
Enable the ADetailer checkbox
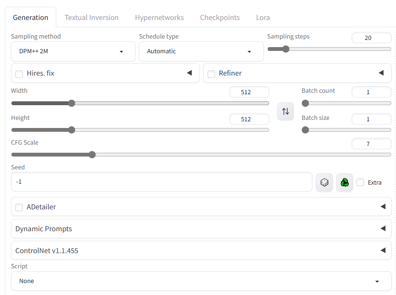tap(19, 207)
